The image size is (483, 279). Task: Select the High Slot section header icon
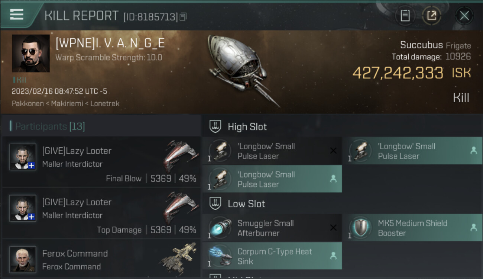[215, 126]
